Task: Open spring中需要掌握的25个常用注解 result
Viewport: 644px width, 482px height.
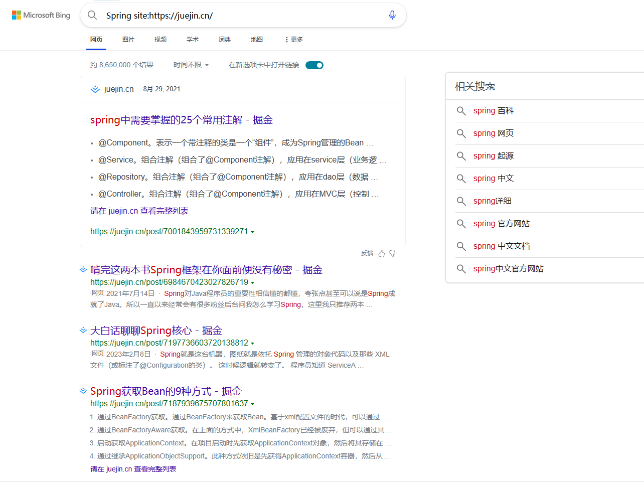Action: click(182, 120)
